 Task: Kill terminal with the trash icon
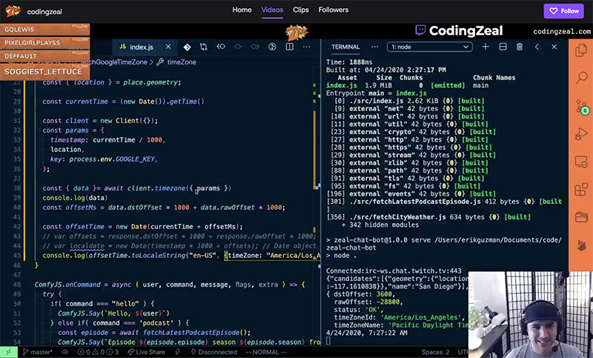pyautogui.click(x=520, y=47)
